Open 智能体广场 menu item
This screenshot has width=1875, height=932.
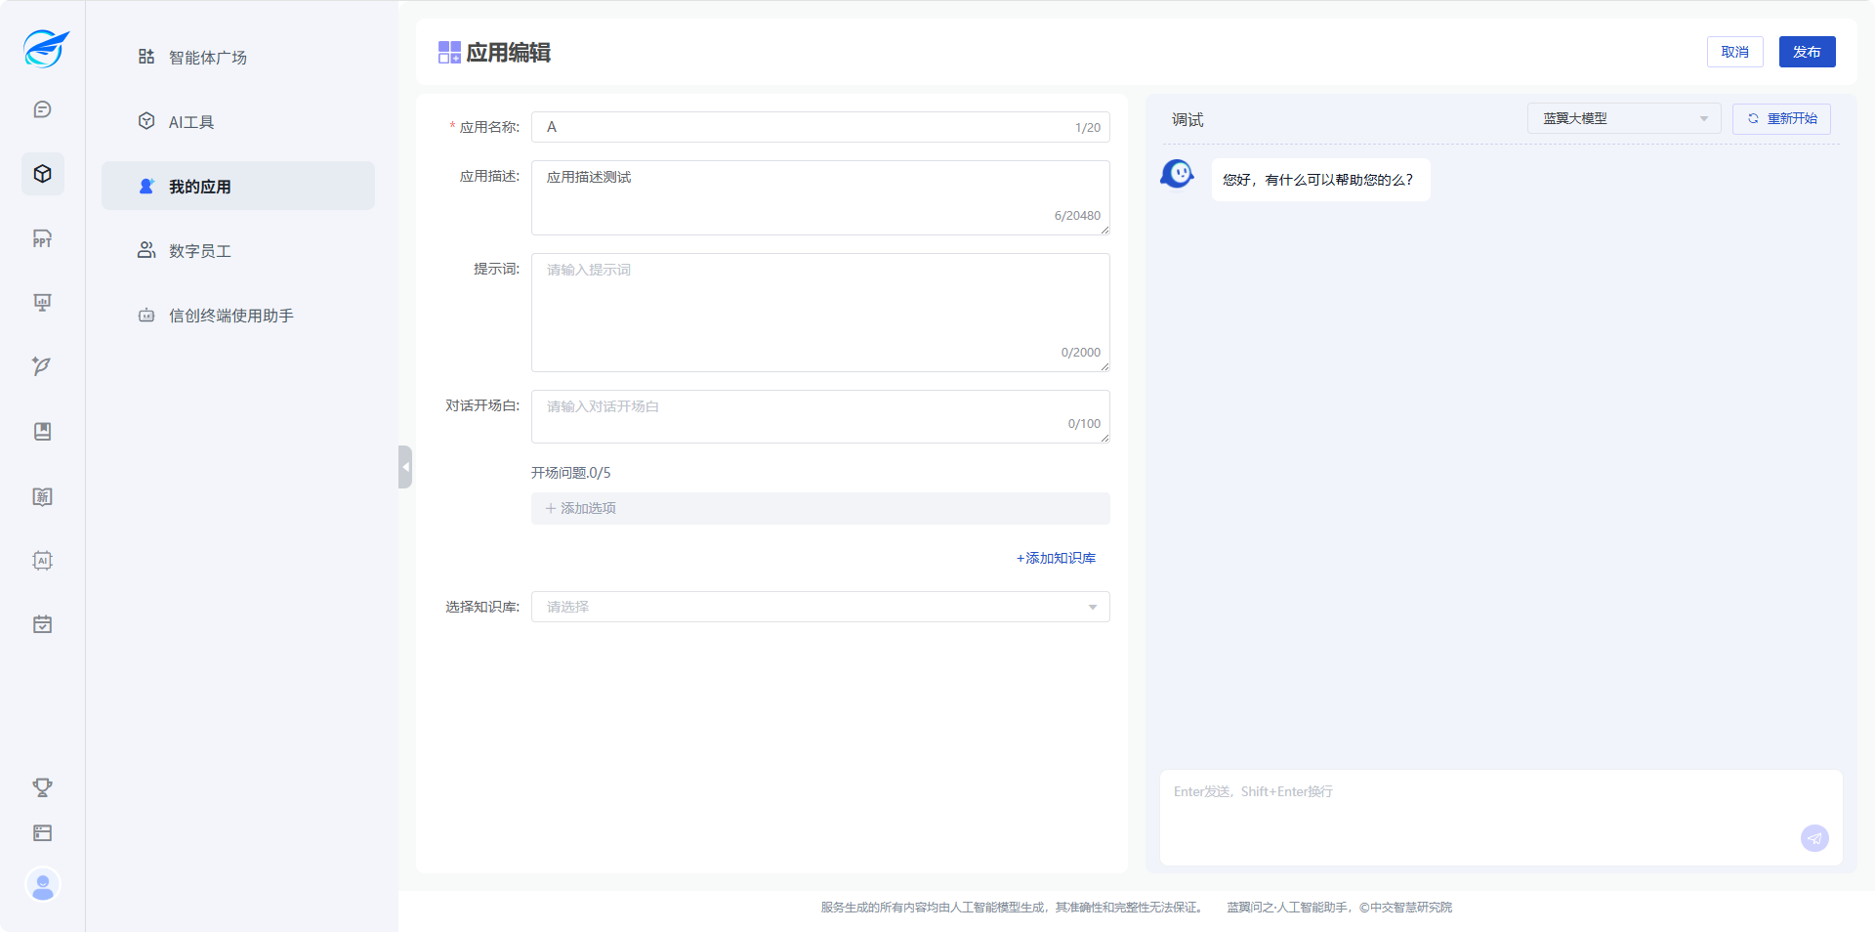coord(238,57)
